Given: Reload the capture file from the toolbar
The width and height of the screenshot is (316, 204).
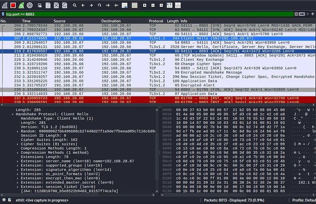Looking at the screenshot, I should (65, 5).
